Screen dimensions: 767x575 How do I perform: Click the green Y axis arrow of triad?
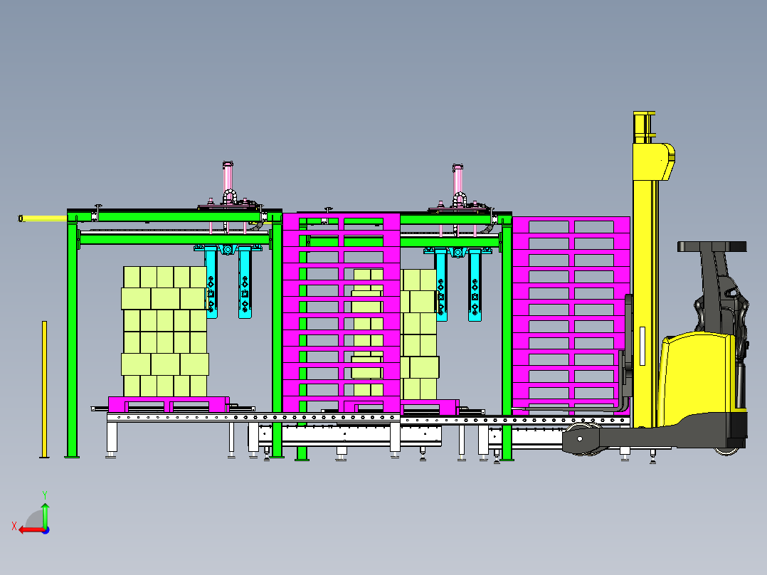[x=45, y=515]
